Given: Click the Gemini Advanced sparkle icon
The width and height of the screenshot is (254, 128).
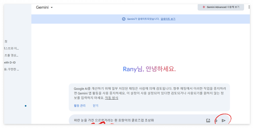Looking at the screenshot, I should [204, 7].
